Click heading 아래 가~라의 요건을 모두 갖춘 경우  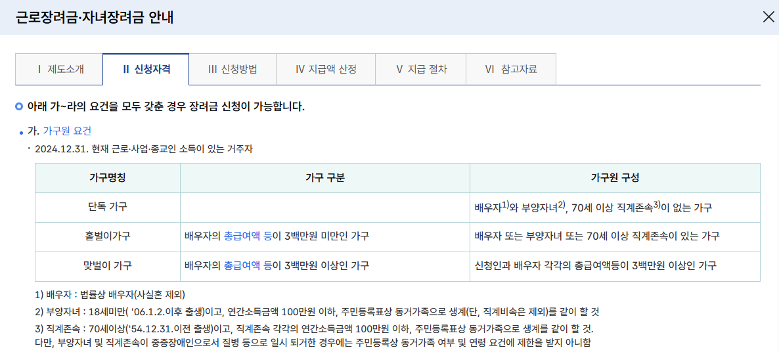coord(166,107)
